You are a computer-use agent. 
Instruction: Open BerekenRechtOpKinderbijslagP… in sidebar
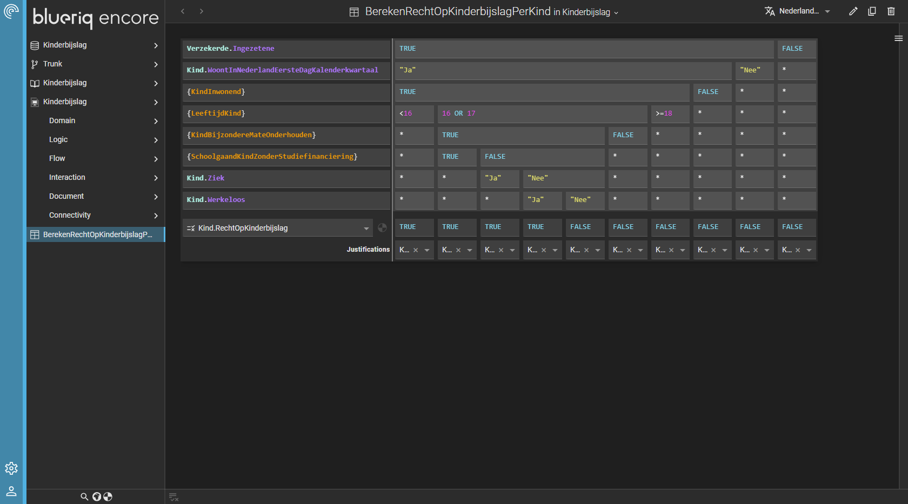[96, 234]
